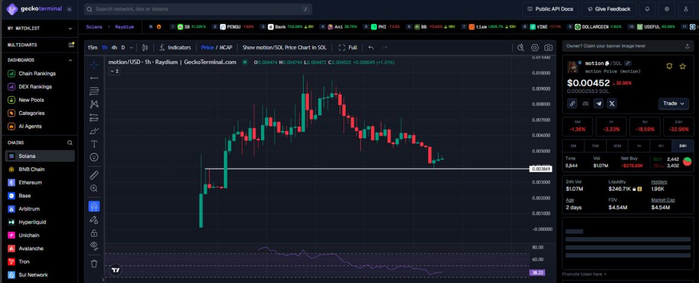The width and height of the screenshot is (699, 283).
Task: Switch to the 6H stats tab
Action: pyautogui.click(x=661, y=145)
